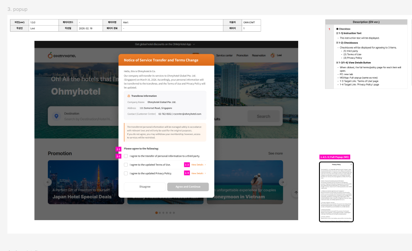Click the Destination search field
The height and width of the screenshot is (251, 412).
click(x=88, y=116)
